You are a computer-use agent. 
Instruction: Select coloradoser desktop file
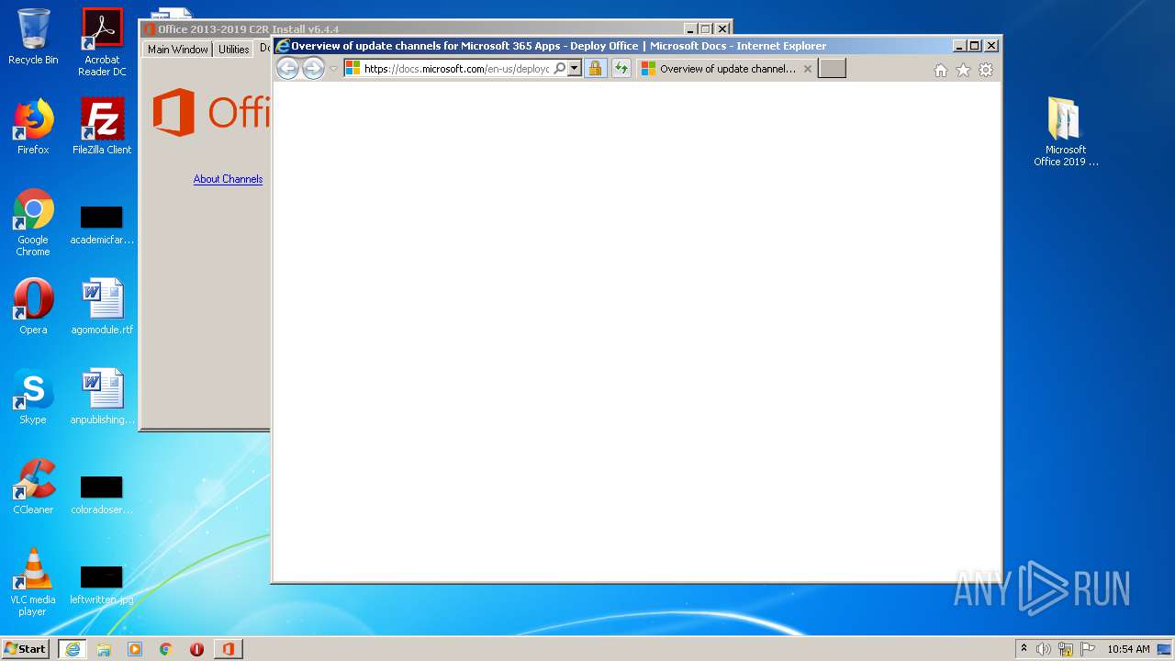(x=102, y=494)
